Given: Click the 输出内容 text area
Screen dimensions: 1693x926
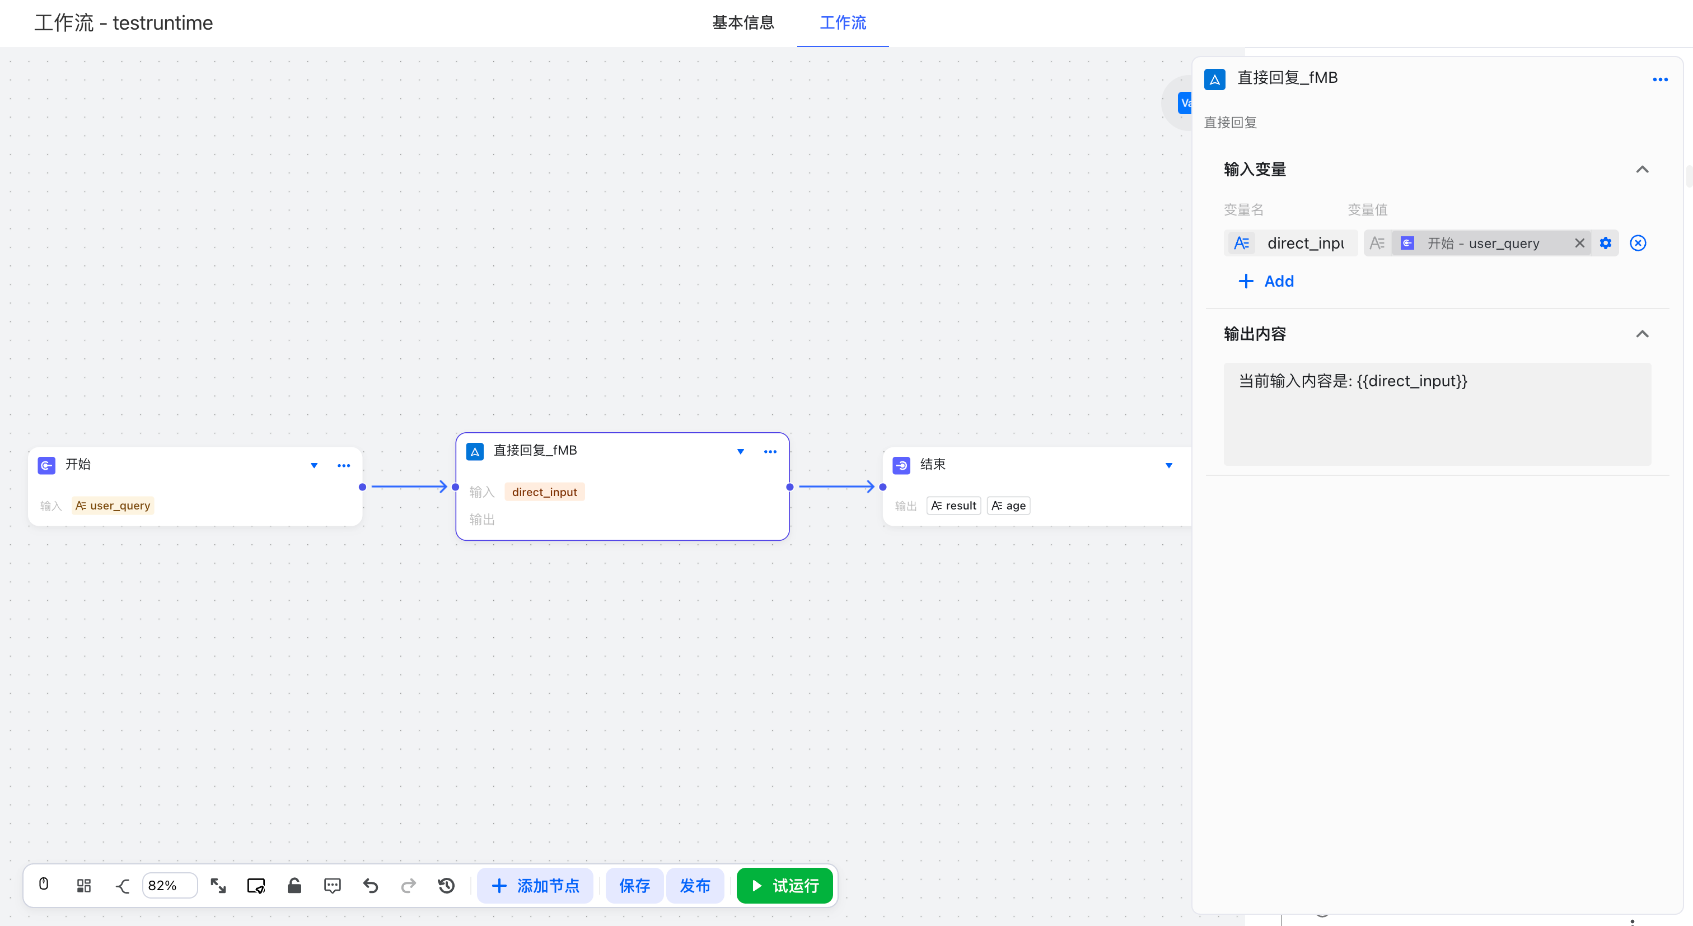Looking at the screenshot, I should point(1437,414).
